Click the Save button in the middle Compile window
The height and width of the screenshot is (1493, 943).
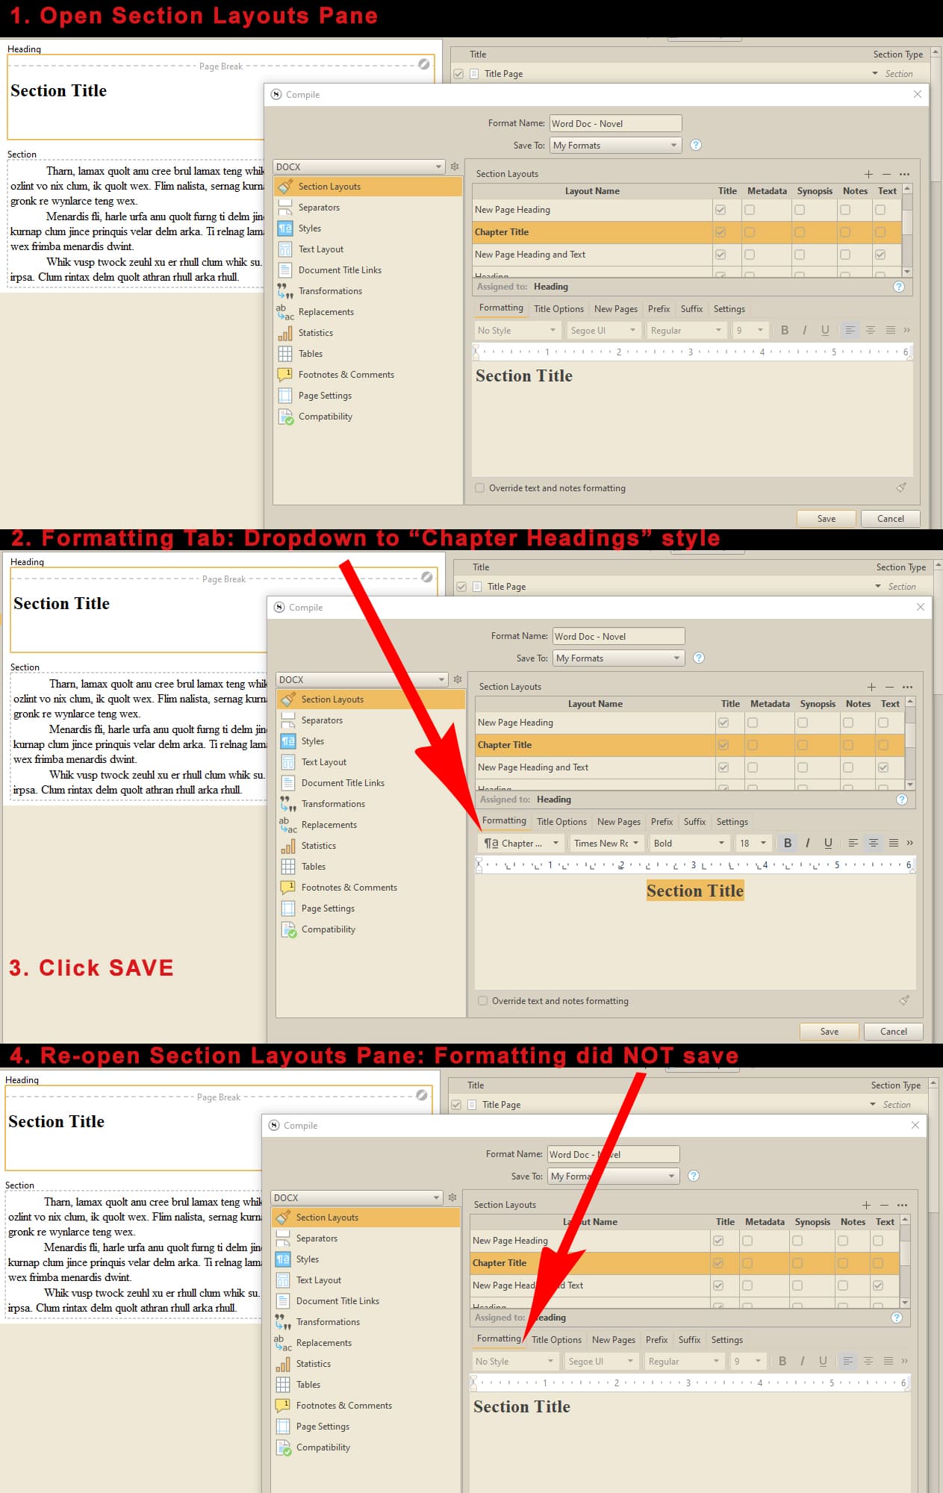[829, 1032]
